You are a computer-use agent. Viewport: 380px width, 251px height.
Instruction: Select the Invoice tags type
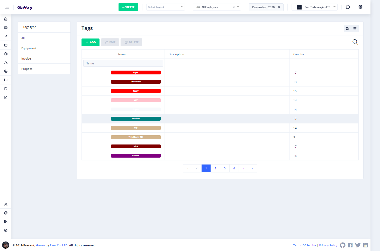(x=26, y=59)
